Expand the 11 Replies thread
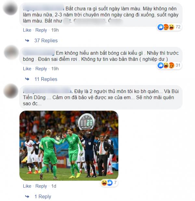Viewport: 195px width, 201px height. click(46, 79)
